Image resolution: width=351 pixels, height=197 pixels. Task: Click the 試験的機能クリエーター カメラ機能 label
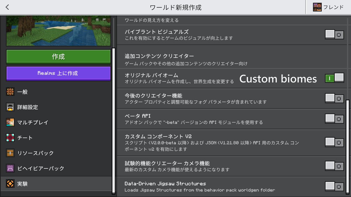coord(167,163)
